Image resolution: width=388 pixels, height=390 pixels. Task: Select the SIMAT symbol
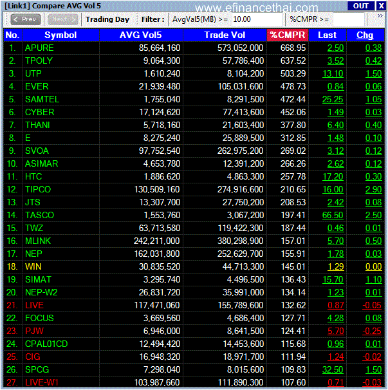[38, 280]
